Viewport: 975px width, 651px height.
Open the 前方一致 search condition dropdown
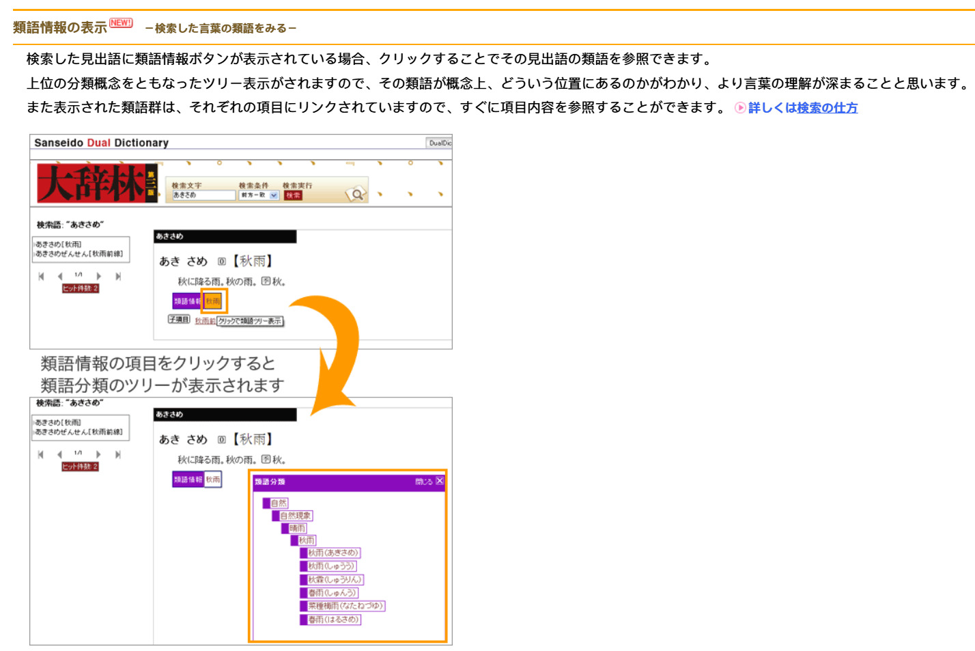pyautogui.click(x=259, y=195)
